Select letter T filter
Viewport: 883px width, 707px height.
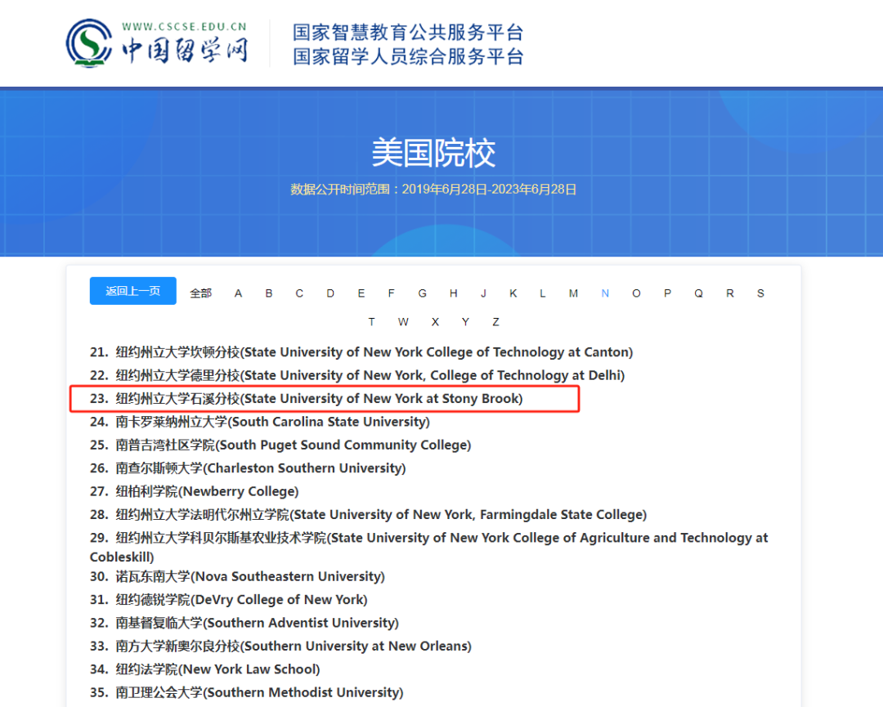(x=372, y=322)
